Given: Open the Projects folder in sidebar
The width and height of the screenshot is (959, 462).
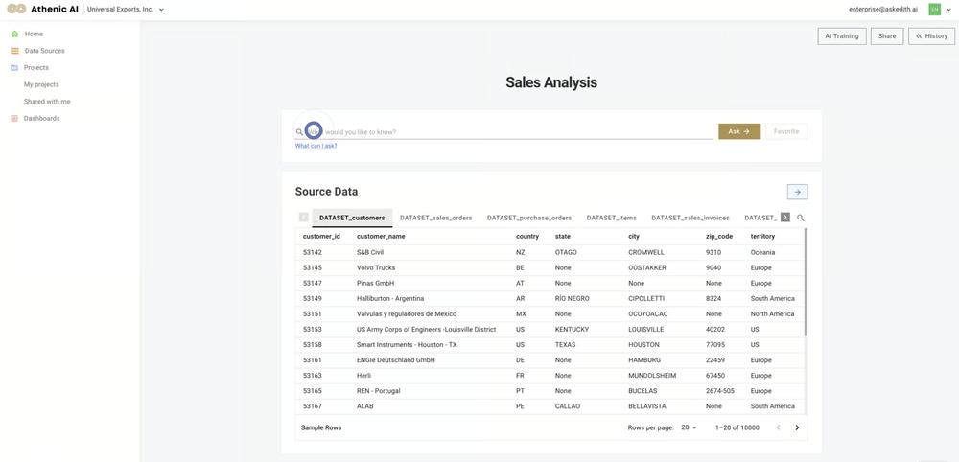Looking at the screenshot, I should (35, 68).
